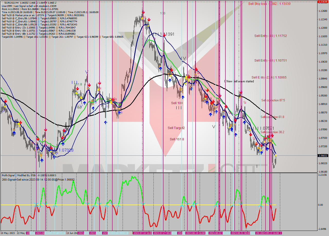Click the 'V' marker below the August bars
329x236 pixels.
pos(213,126)
